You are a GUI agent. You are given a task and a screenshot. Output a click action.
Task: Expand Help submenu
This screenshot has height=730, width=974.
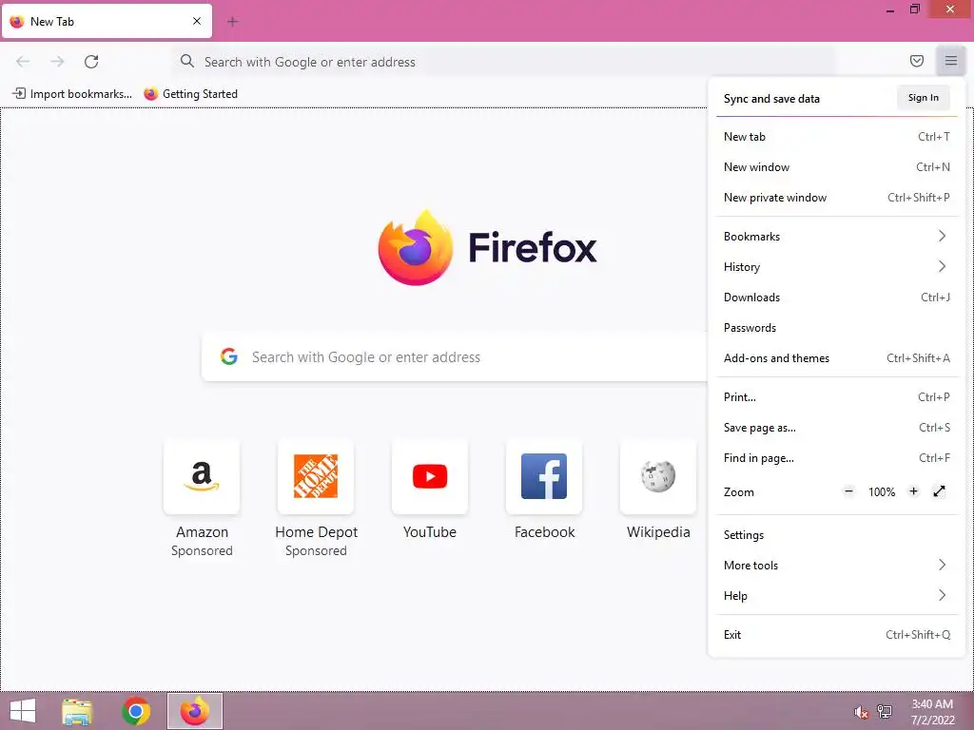(837, 596)
